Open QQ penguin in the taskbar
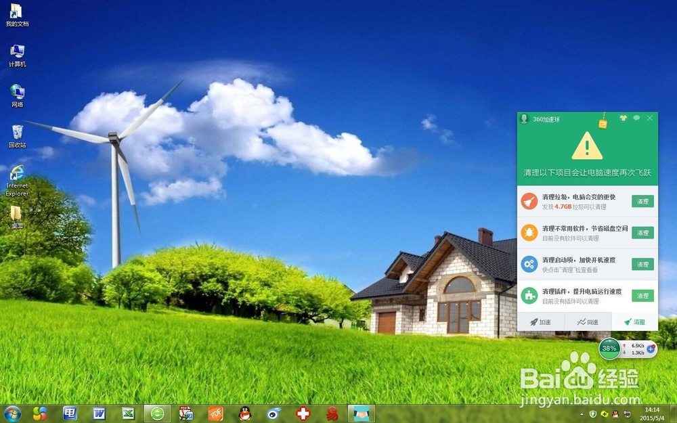This screenshot has width=677, height=423. point(245,414)
